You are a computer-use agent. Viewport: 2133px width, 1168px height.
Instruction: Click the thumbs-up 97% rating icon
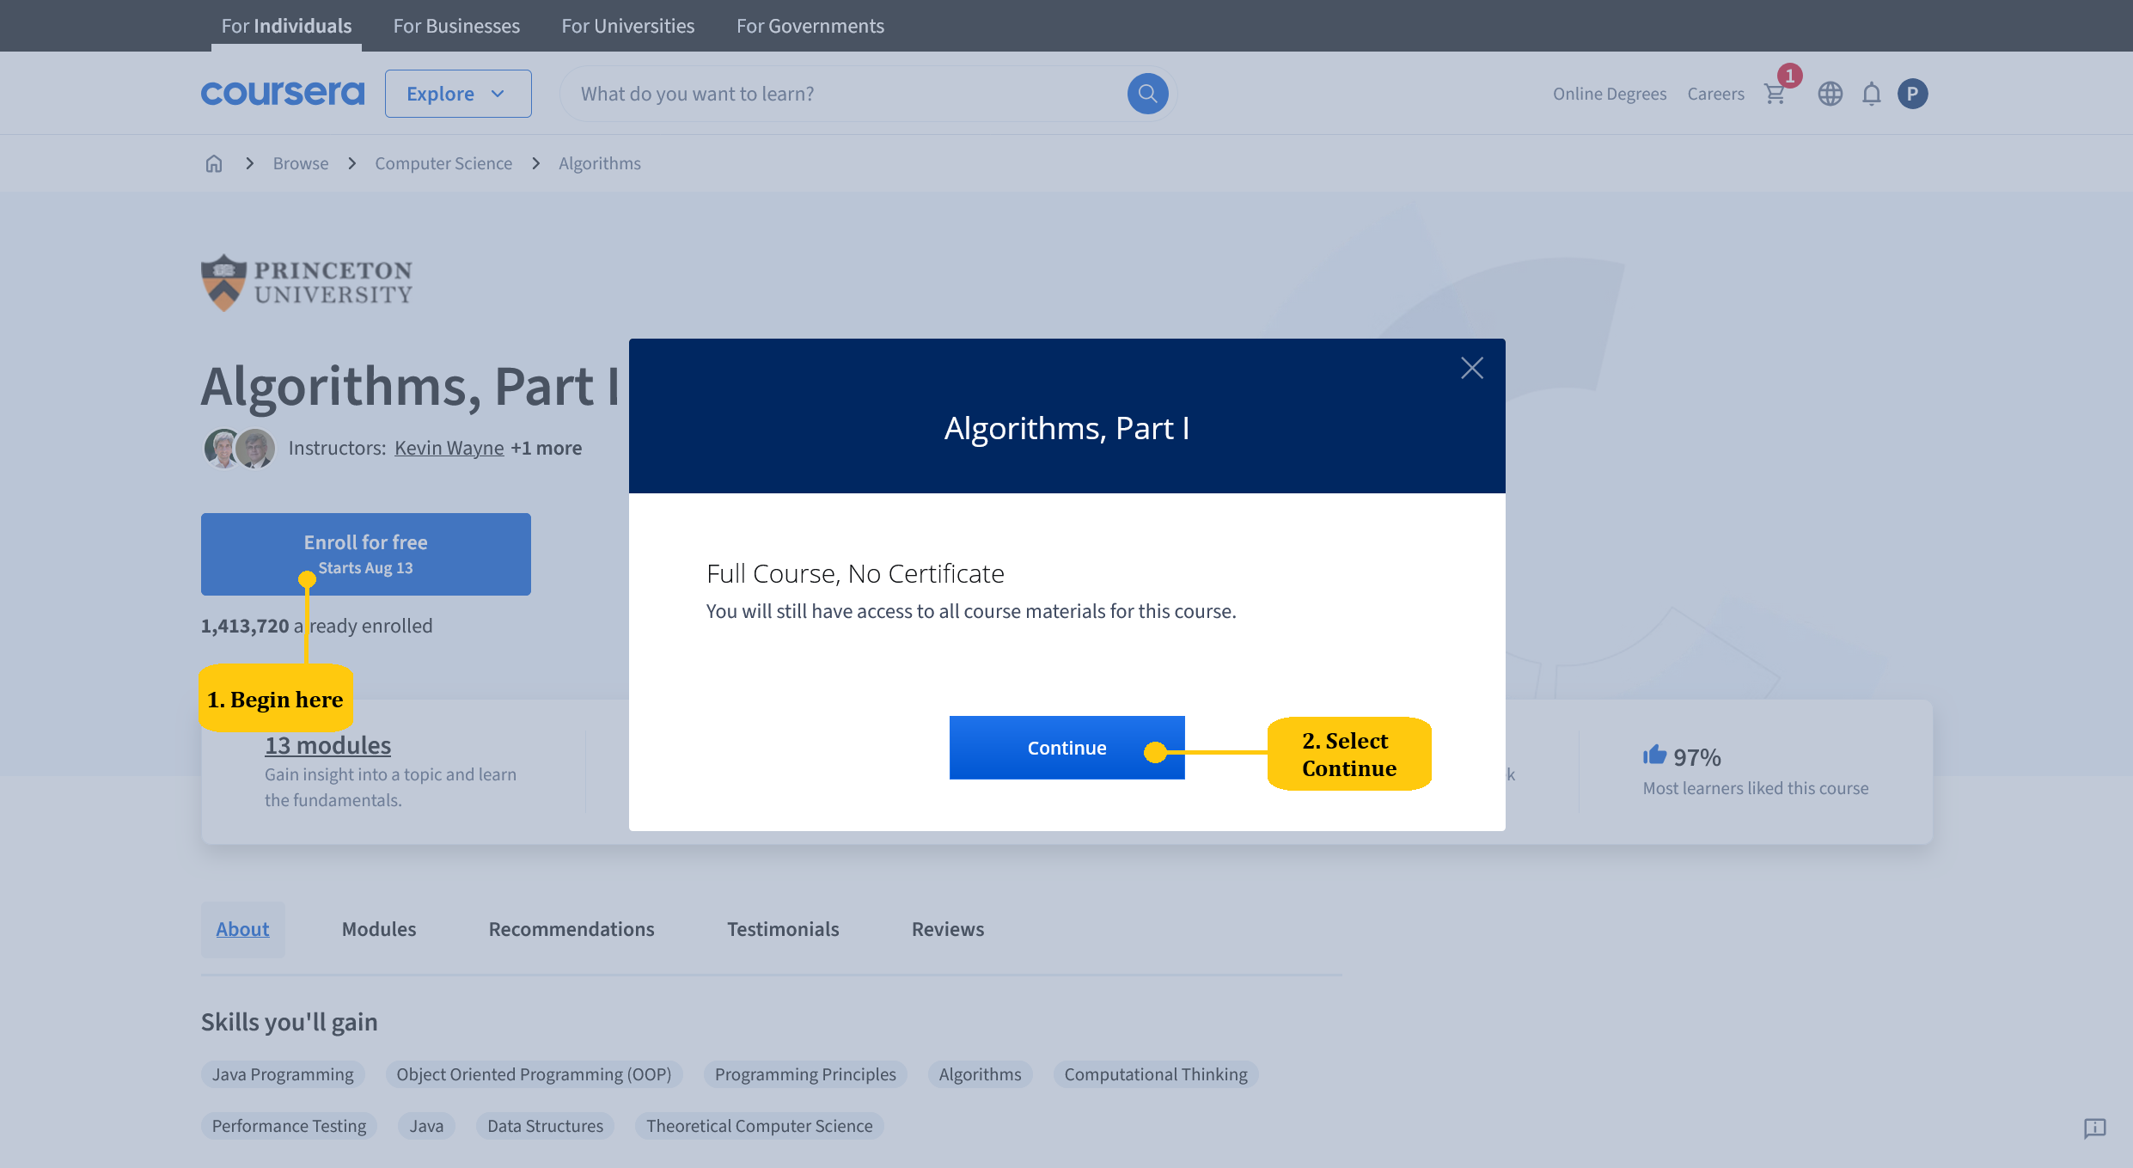(1654, 755)
